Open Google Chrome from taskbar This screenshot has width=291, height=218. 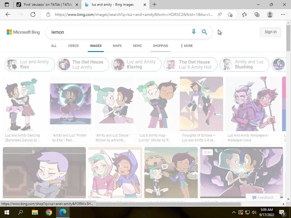point(49,212)
